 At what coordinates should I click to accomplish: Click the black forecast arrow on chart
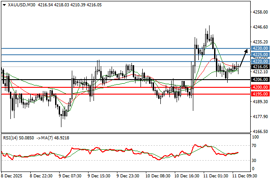(x=243, y=58)
